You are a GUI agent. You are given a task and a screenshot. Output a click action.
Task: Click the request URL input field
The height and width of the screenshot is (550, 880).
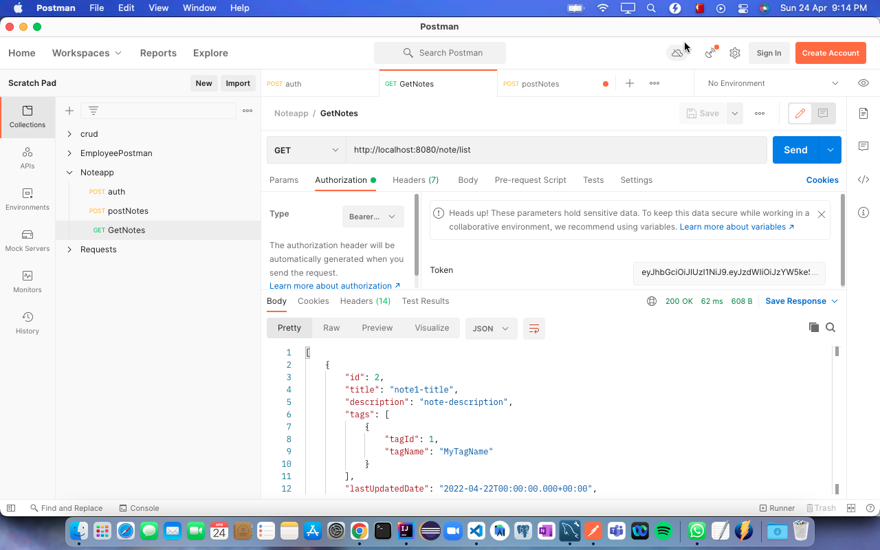[556, 150]
